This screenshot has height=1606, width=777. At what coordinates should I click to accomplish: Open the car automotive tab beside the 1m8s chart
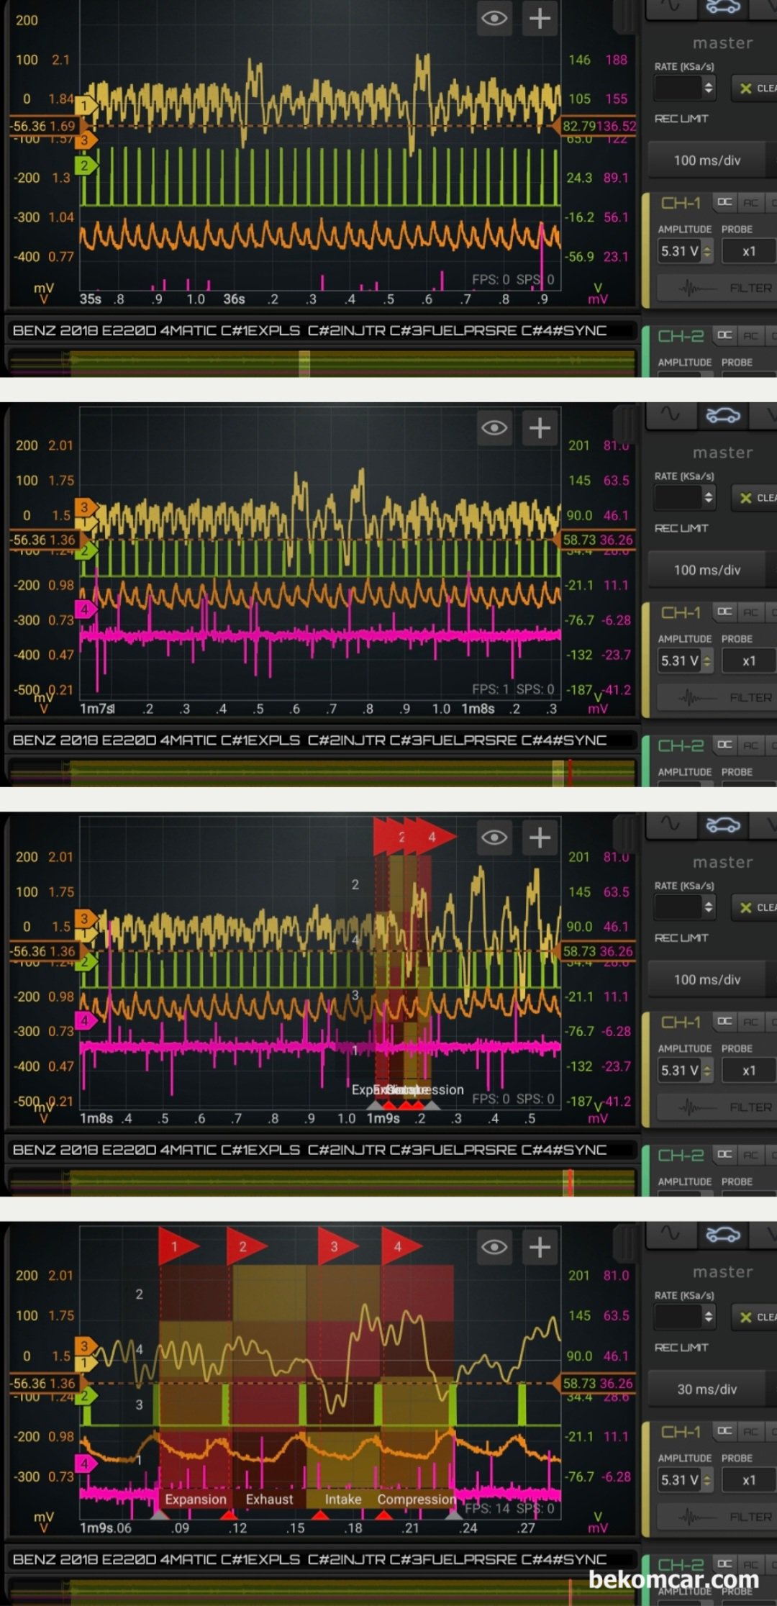pyautogui.click(x=723, y=824)
